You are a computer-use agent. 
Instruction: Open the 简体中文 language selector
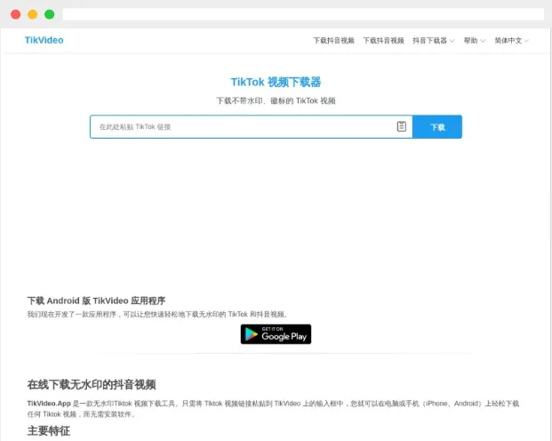click(x=511, y=41)
